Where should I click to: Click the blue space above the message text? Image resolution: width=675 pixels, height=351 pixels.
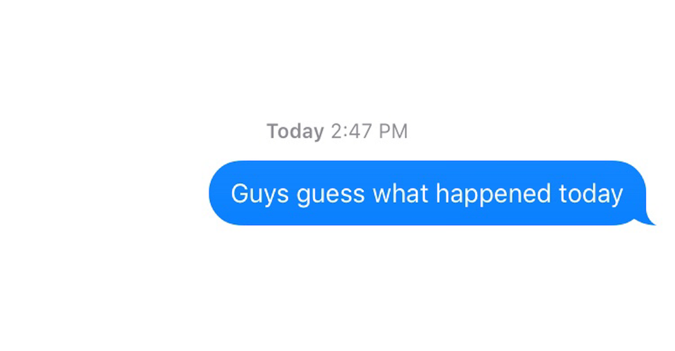tap(427, 171)
